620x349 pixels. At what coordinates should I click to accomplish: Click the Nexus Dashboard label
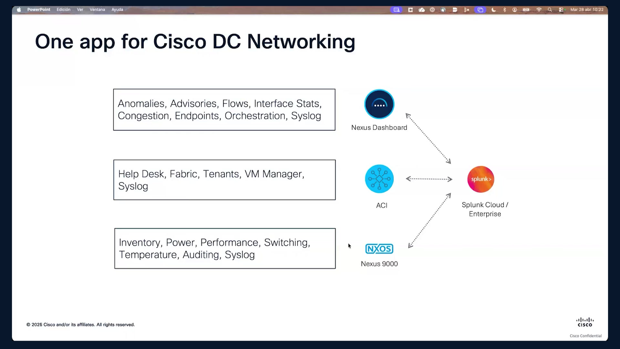[379, 128]
